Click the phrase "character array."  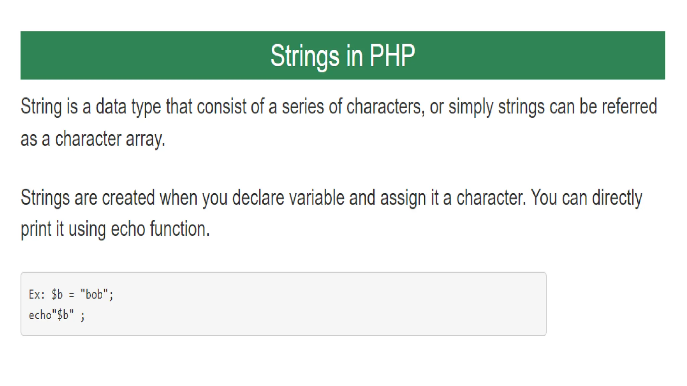[110, 139]
